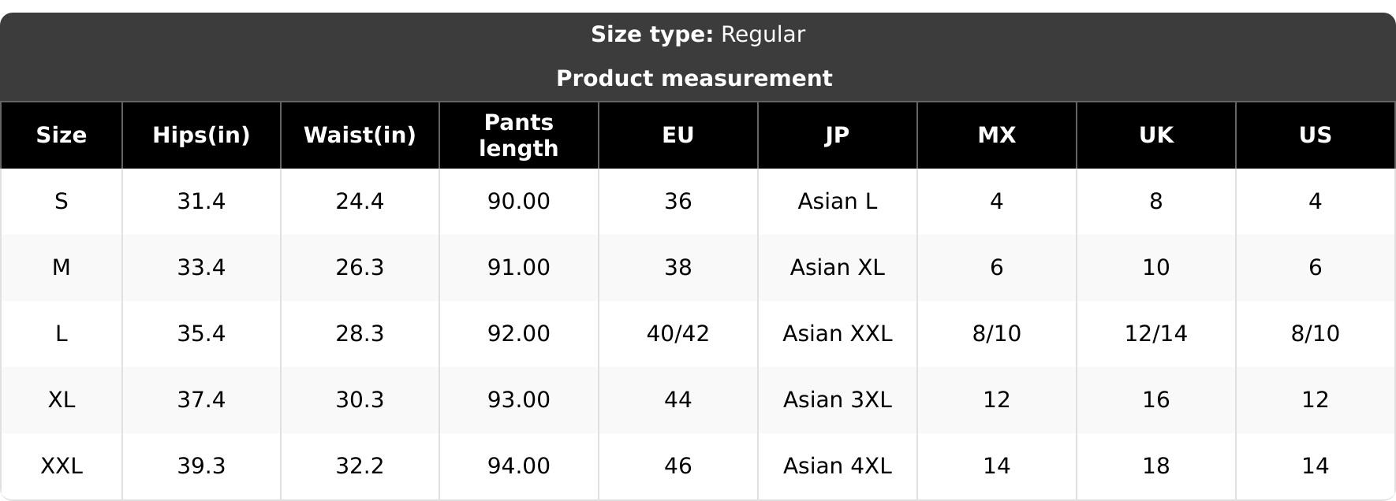The image size is (1396, 501).
Task: Click the Size type Regular label
Action: pos(698,35)
